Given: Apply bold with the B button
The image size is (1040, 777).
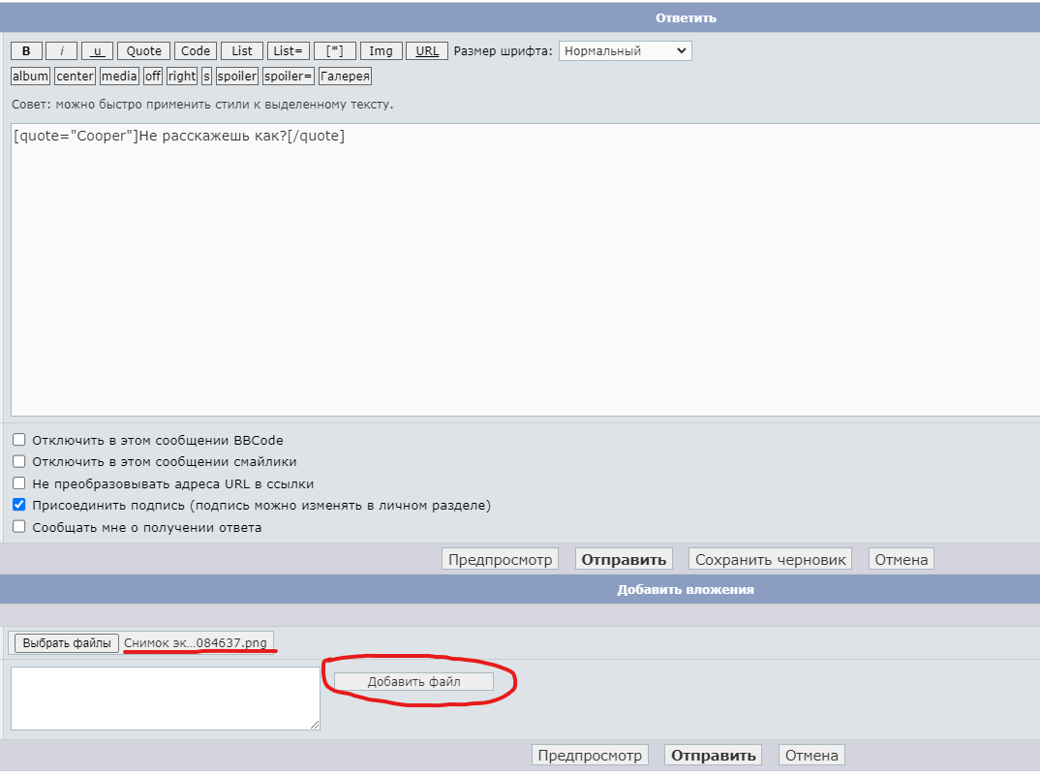Looking at the screenshot, I should point(26,51).
